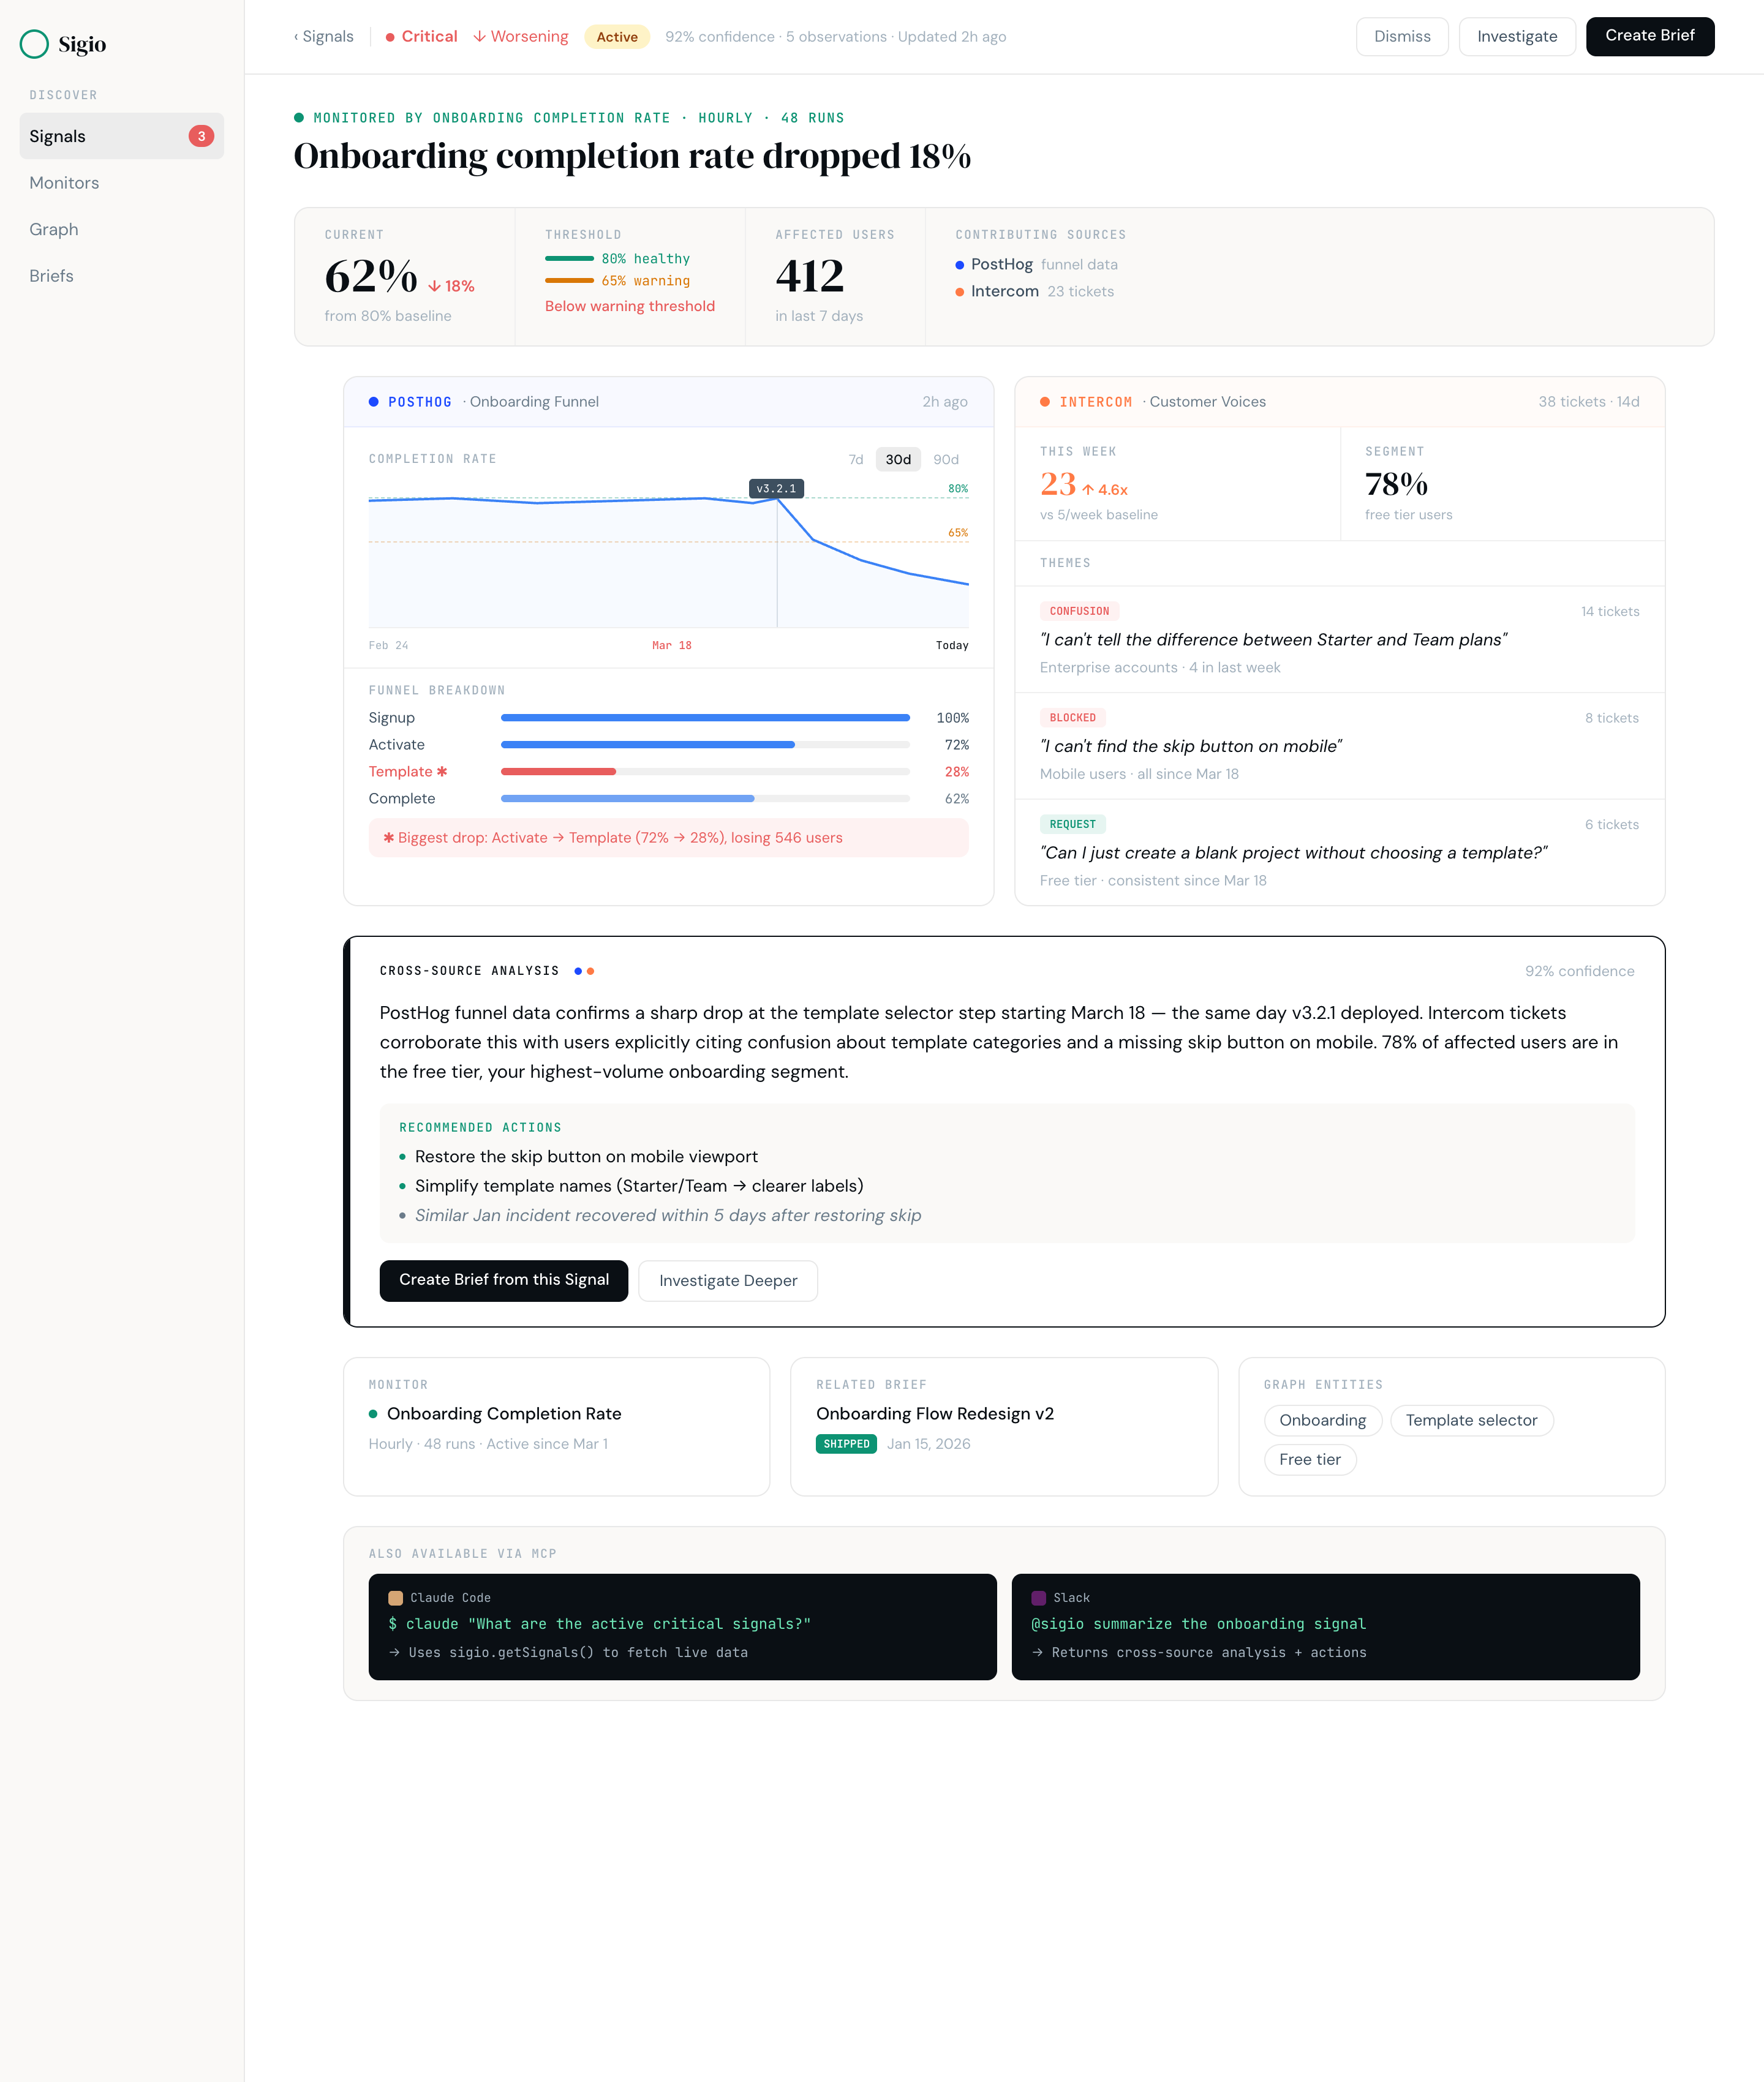The image size is (1764, 2082).
Task: Click the PostHog blue dot under Contributing Sources
Action: pyautogui.click(x=960, y=264)
